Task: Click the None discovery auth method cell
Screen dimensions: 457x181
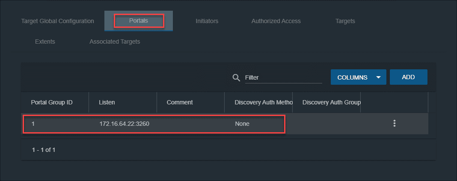Action: pos(242,124)
